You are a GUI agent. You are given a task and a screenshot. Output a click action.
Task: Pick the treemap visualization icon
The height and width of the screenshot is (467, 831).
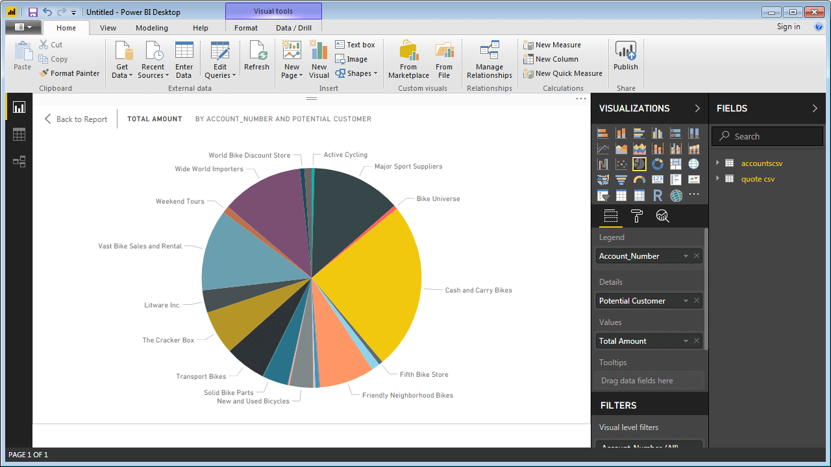coord(676,164)
